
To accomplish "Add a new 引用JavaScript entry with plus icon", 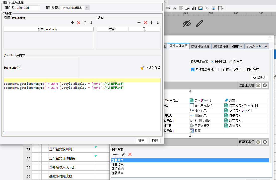I will [73, 23].
